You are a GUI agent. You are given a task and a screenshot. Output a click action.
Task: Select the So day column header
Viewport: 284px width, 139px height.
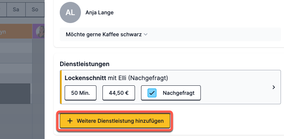tap(35, 9)
